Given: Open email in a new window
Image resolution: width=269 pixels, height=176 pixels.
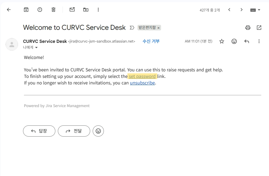Looking at the screenshot, I should tap(259, 28).
